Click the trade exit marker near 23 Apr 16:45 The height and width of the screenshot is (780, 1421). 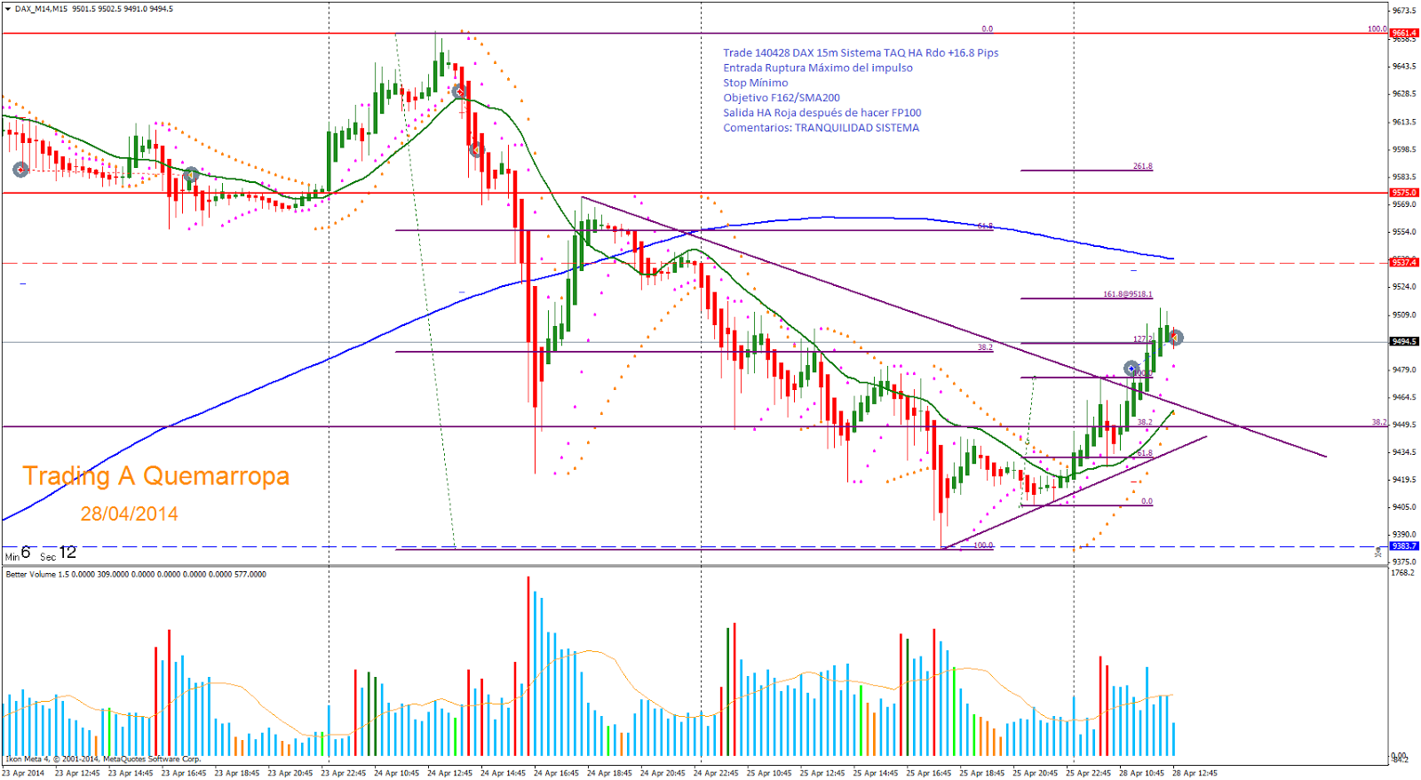coord(191,175)
